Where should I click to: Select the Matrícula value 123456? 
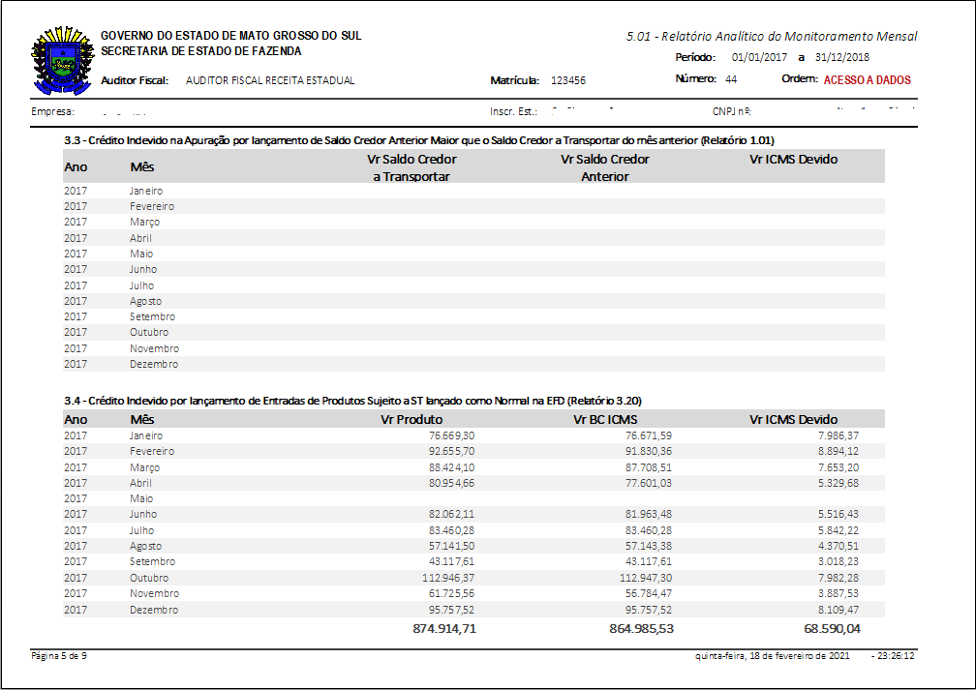coord(567,81)
